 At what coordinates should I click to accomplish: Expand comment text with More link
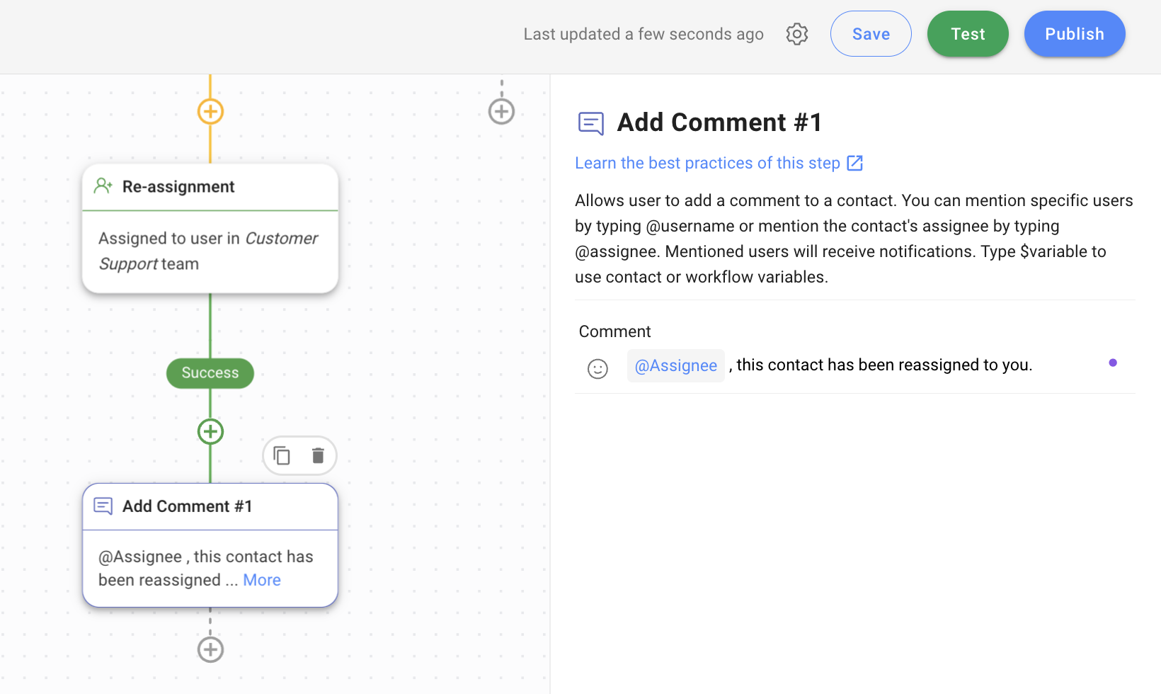click(262, 580)
